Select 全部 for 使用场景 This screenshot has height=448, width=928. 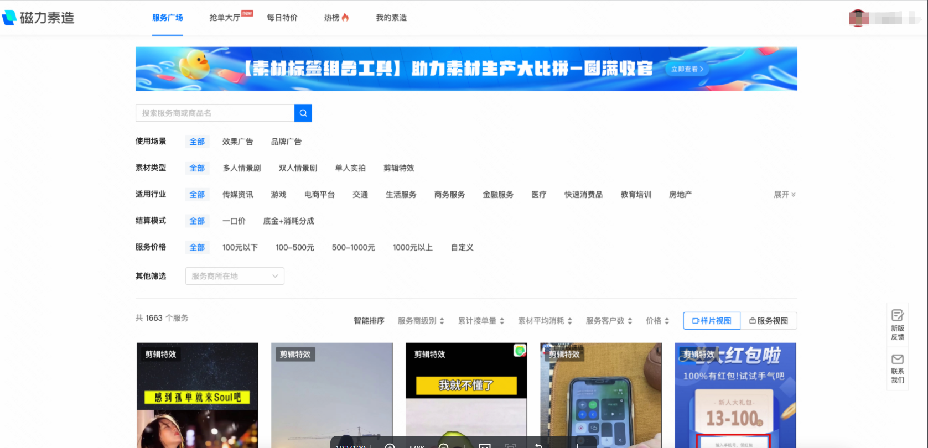tap(197, 142)
